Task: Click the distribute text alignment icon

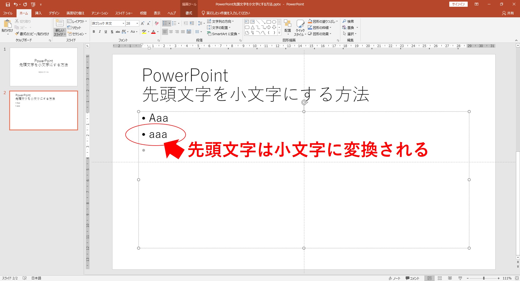Action: (x=189, y=32)
